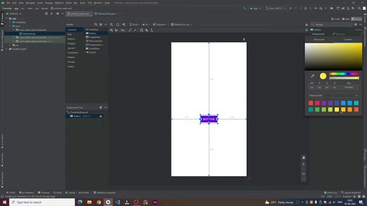Click the eyedropper color pipette icon
Screen dimensions: 367x206
313,76
